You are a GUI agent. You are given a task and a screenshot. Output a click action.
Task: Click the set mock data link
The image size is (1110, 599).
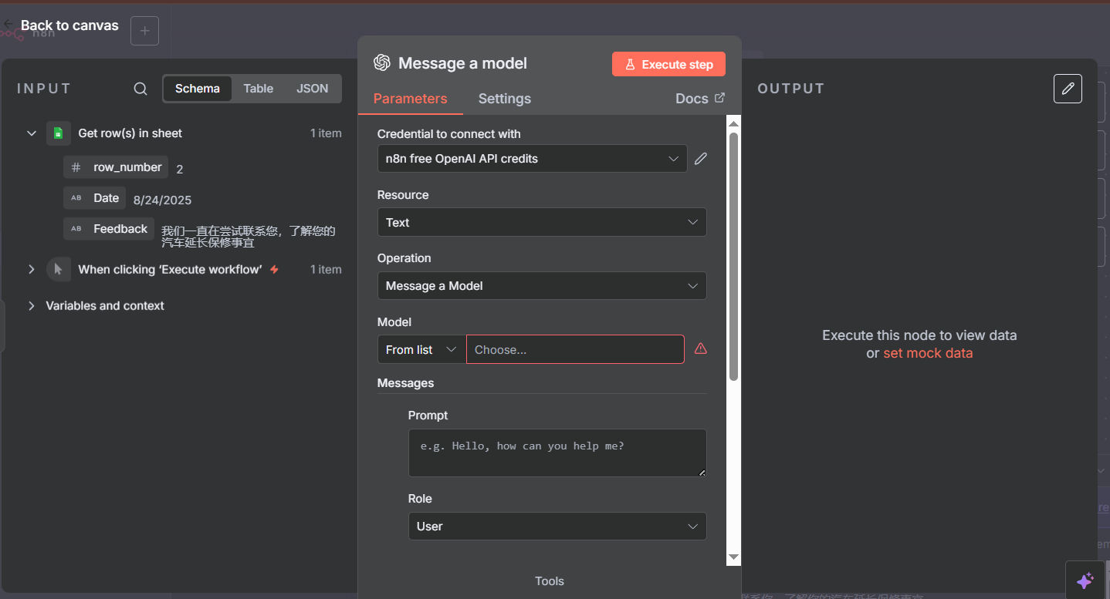point(928,353)
